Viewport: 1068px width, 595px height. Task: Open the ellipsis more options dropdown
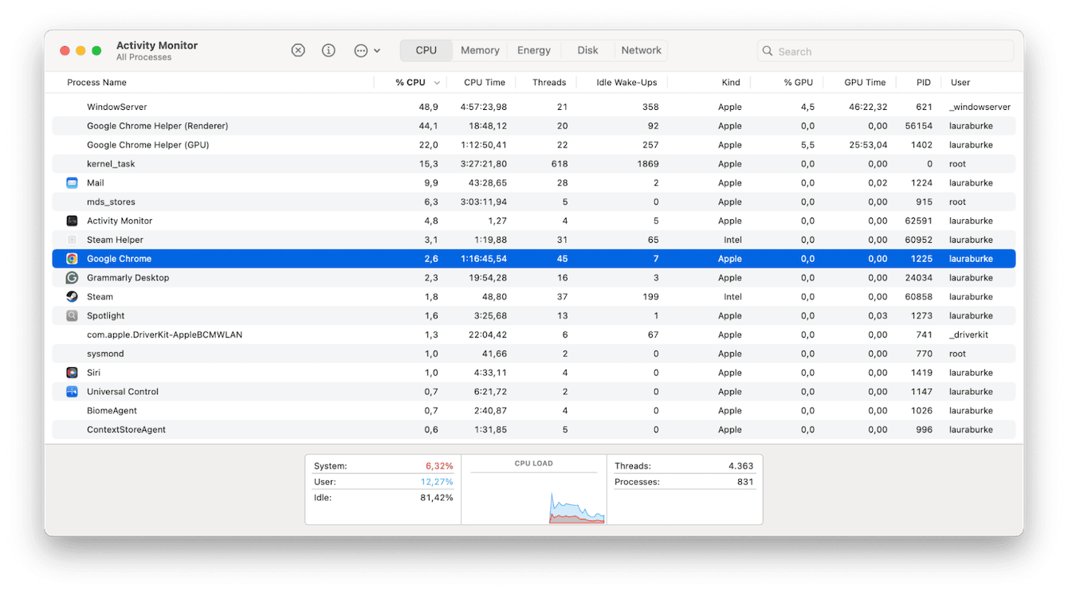point(367,50)
